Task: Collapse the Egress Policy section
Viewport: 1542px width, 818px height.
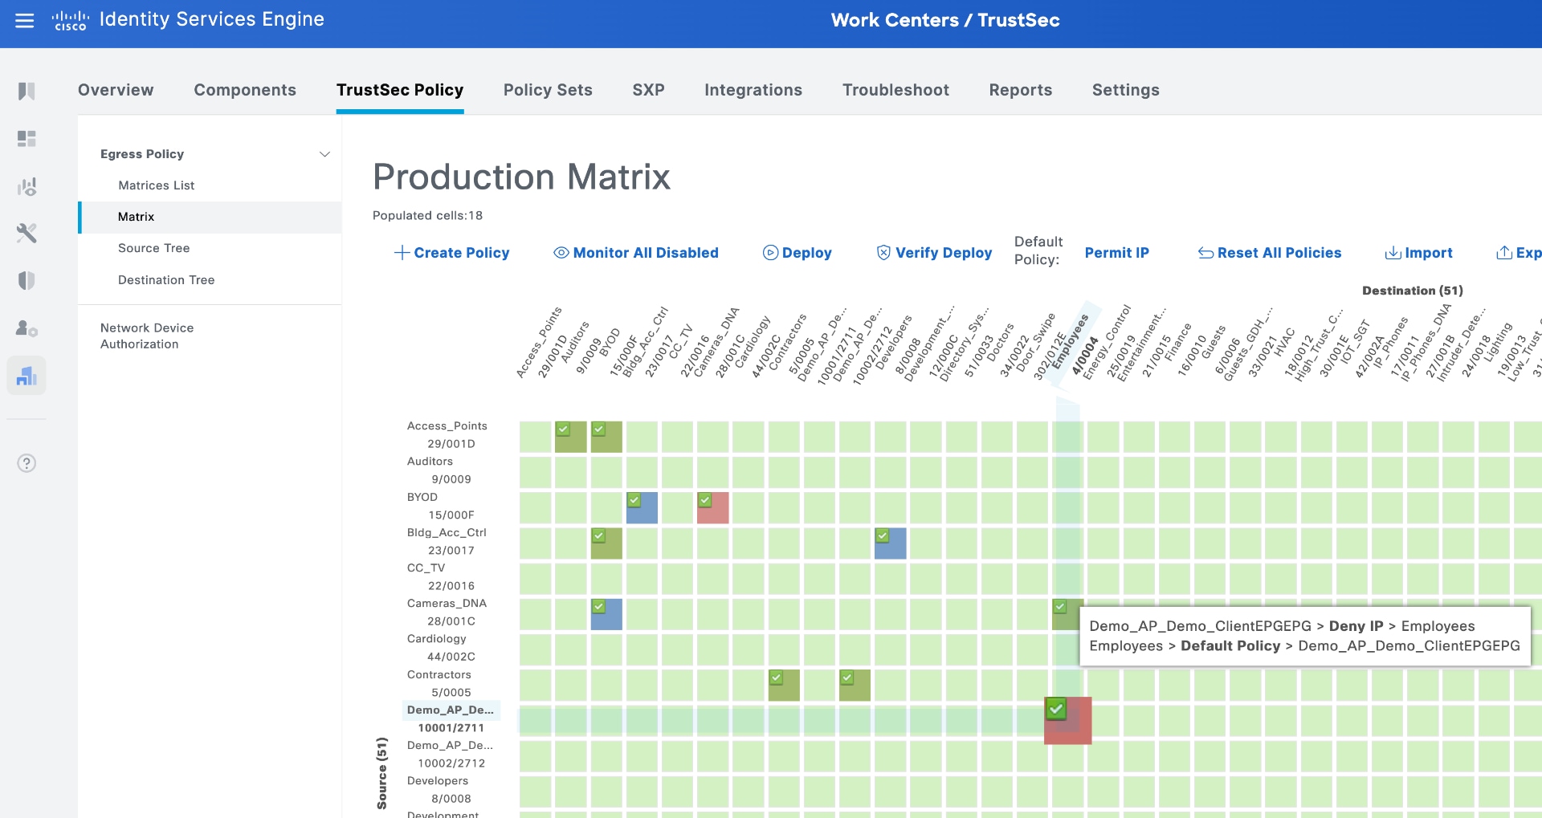Action: pos(324,153)
